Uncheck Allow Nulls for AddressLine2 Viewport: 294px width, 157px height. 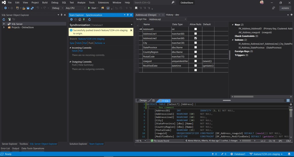196,38
